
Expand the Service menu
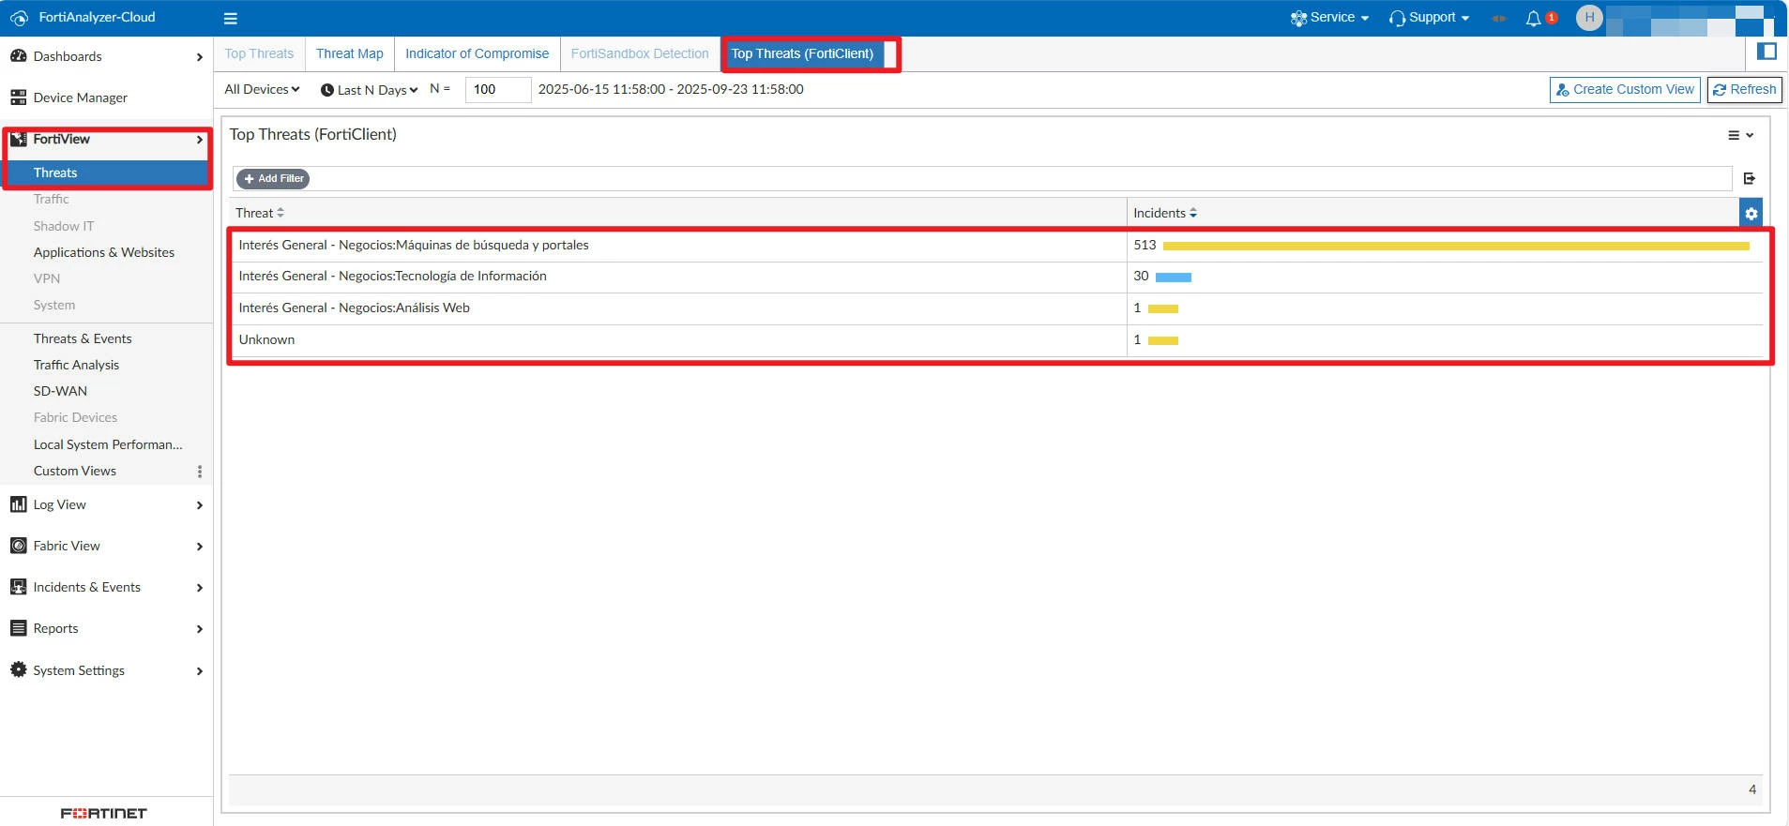tap(1329, 18)
